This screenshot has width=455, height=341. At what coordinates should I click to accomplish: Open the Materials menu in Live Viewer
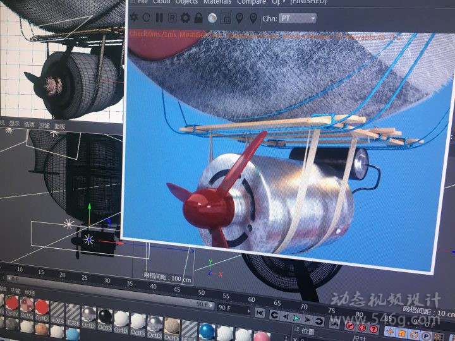point(217,2)
